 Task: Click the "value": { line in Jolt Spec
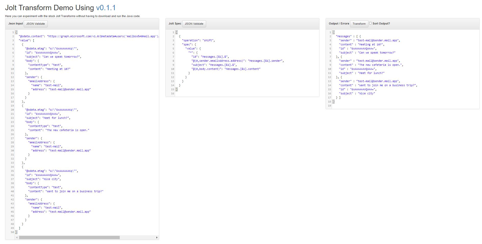click(193, 48)
